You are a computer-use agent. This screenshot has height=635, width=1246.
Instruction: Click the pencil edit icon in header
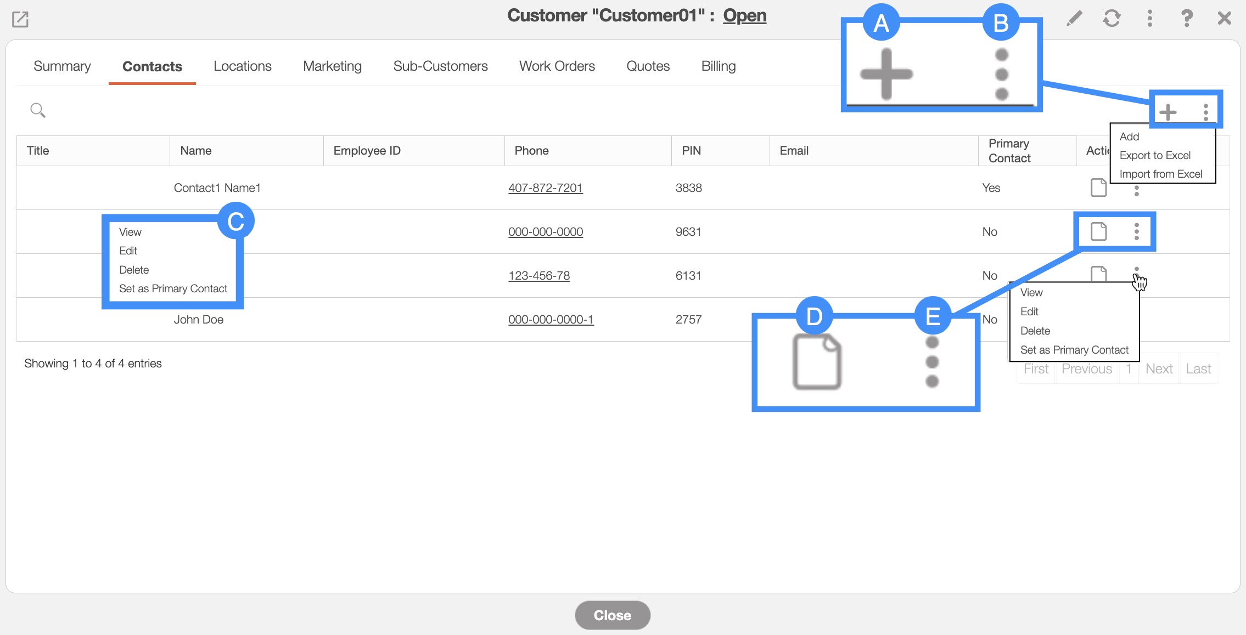[x=1074, y=19]
